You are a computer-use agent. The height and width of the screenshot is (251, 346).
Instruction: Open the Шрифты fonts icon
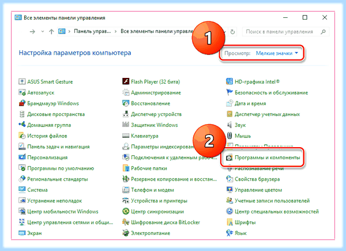[x=230, y=222]
